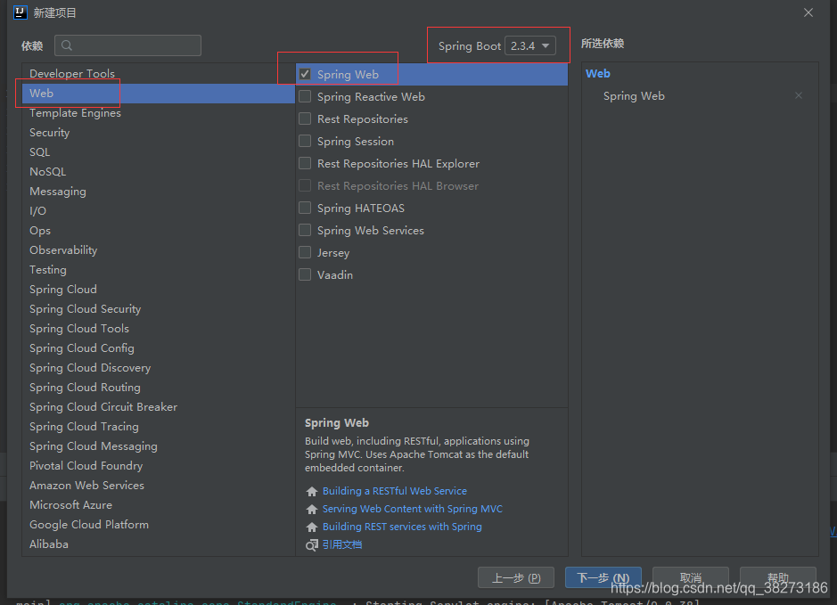Select Microsoft Azure category
The image size is (837, 605).
[158, 505]
